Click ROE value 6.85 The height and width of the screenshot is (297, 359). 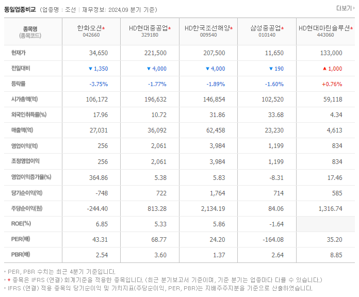102,224
